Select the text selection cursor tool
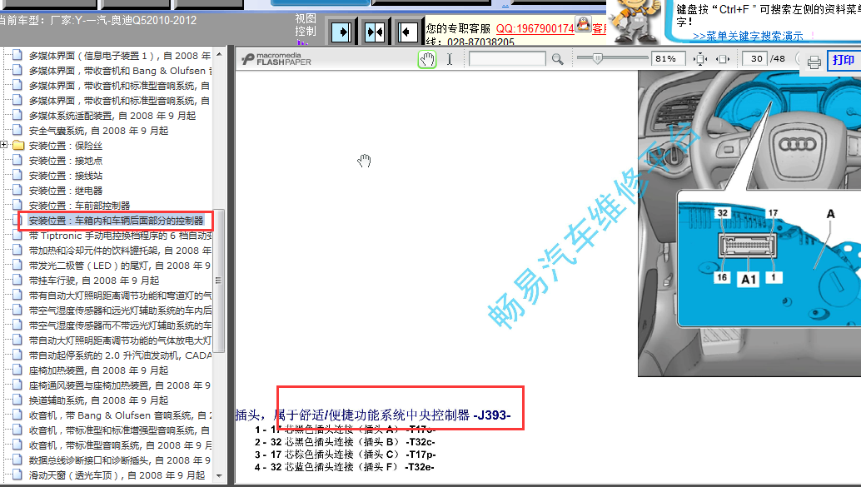 [x=449, y=59]
